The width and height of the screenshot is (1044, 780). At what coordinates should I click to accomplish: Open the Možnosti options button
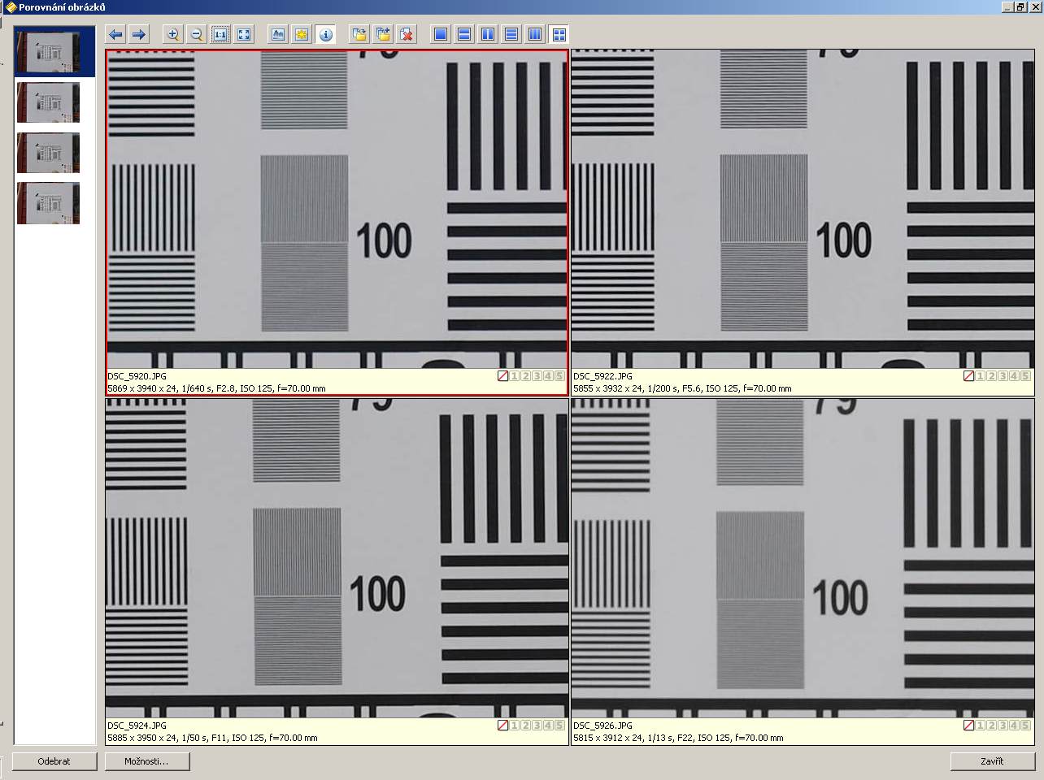coord(147,761)
